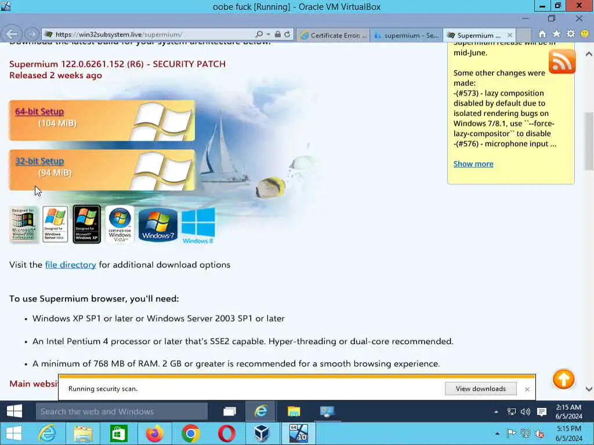Click the Windows 2000 Professional badge
Screen dimensions: 594x445
tap(23, 224)
